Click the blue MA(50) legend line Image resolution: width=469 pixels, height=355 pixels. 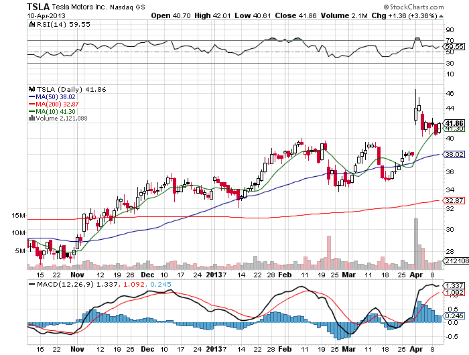(x=31, y=97)
